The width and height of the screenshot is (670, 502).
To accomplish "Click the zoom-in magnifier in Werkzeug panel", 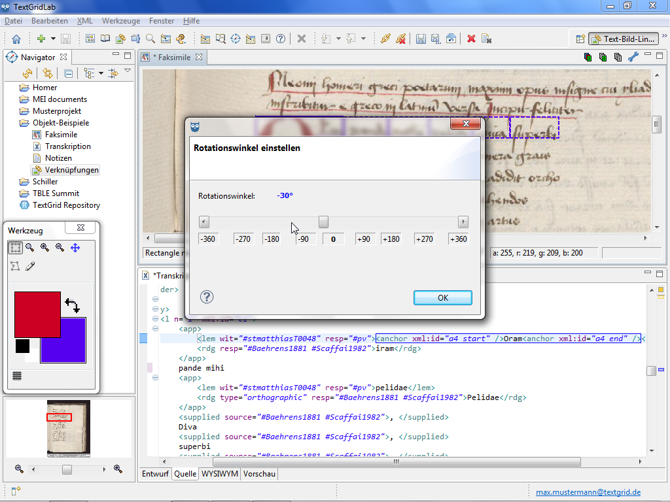I will click(45, 248).
